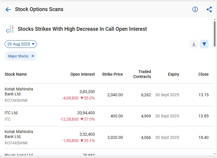Image resolution: width=217 pixels, height=158 pixels.
Task: Click traded contracts value 4,969
Action: coord(146,116)
